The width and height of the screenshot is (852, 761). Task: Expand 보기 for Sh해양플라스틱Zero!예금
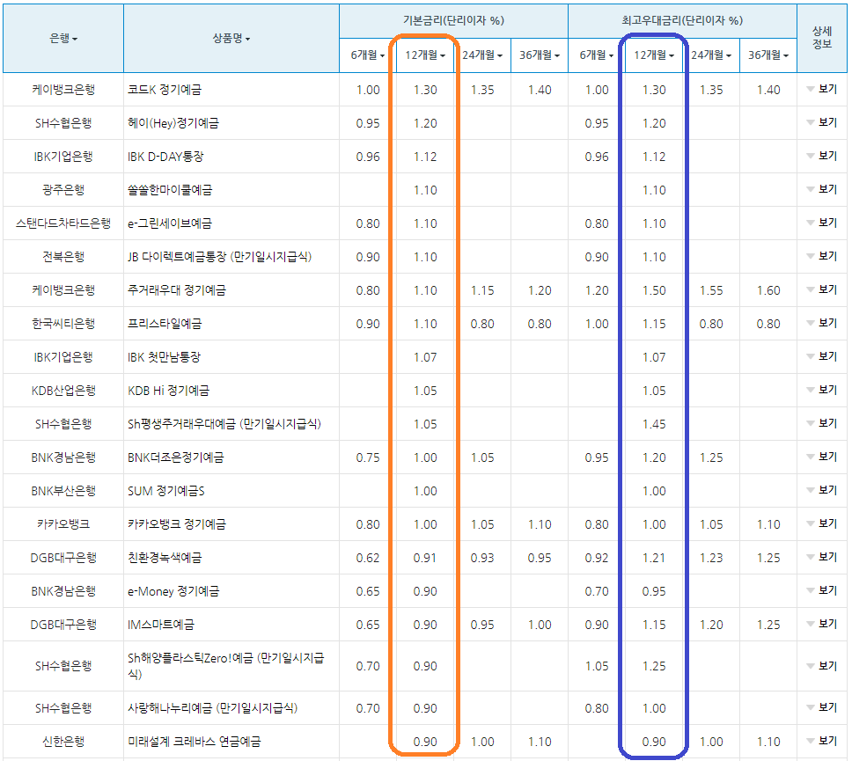click(x=822, y=666)
